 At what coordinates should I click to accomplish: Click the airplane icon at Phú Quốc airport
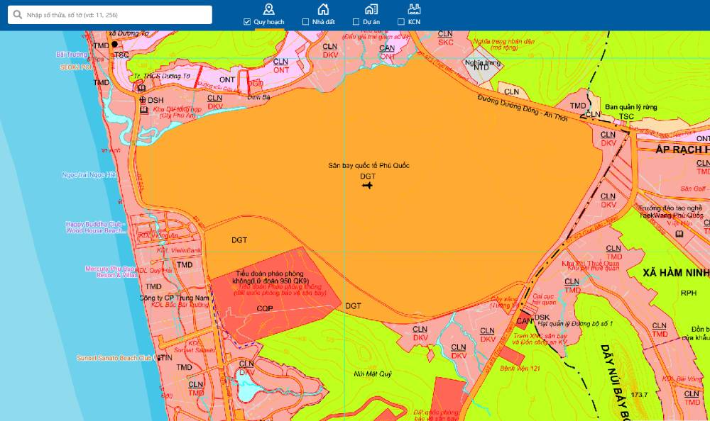pos(367,186)
